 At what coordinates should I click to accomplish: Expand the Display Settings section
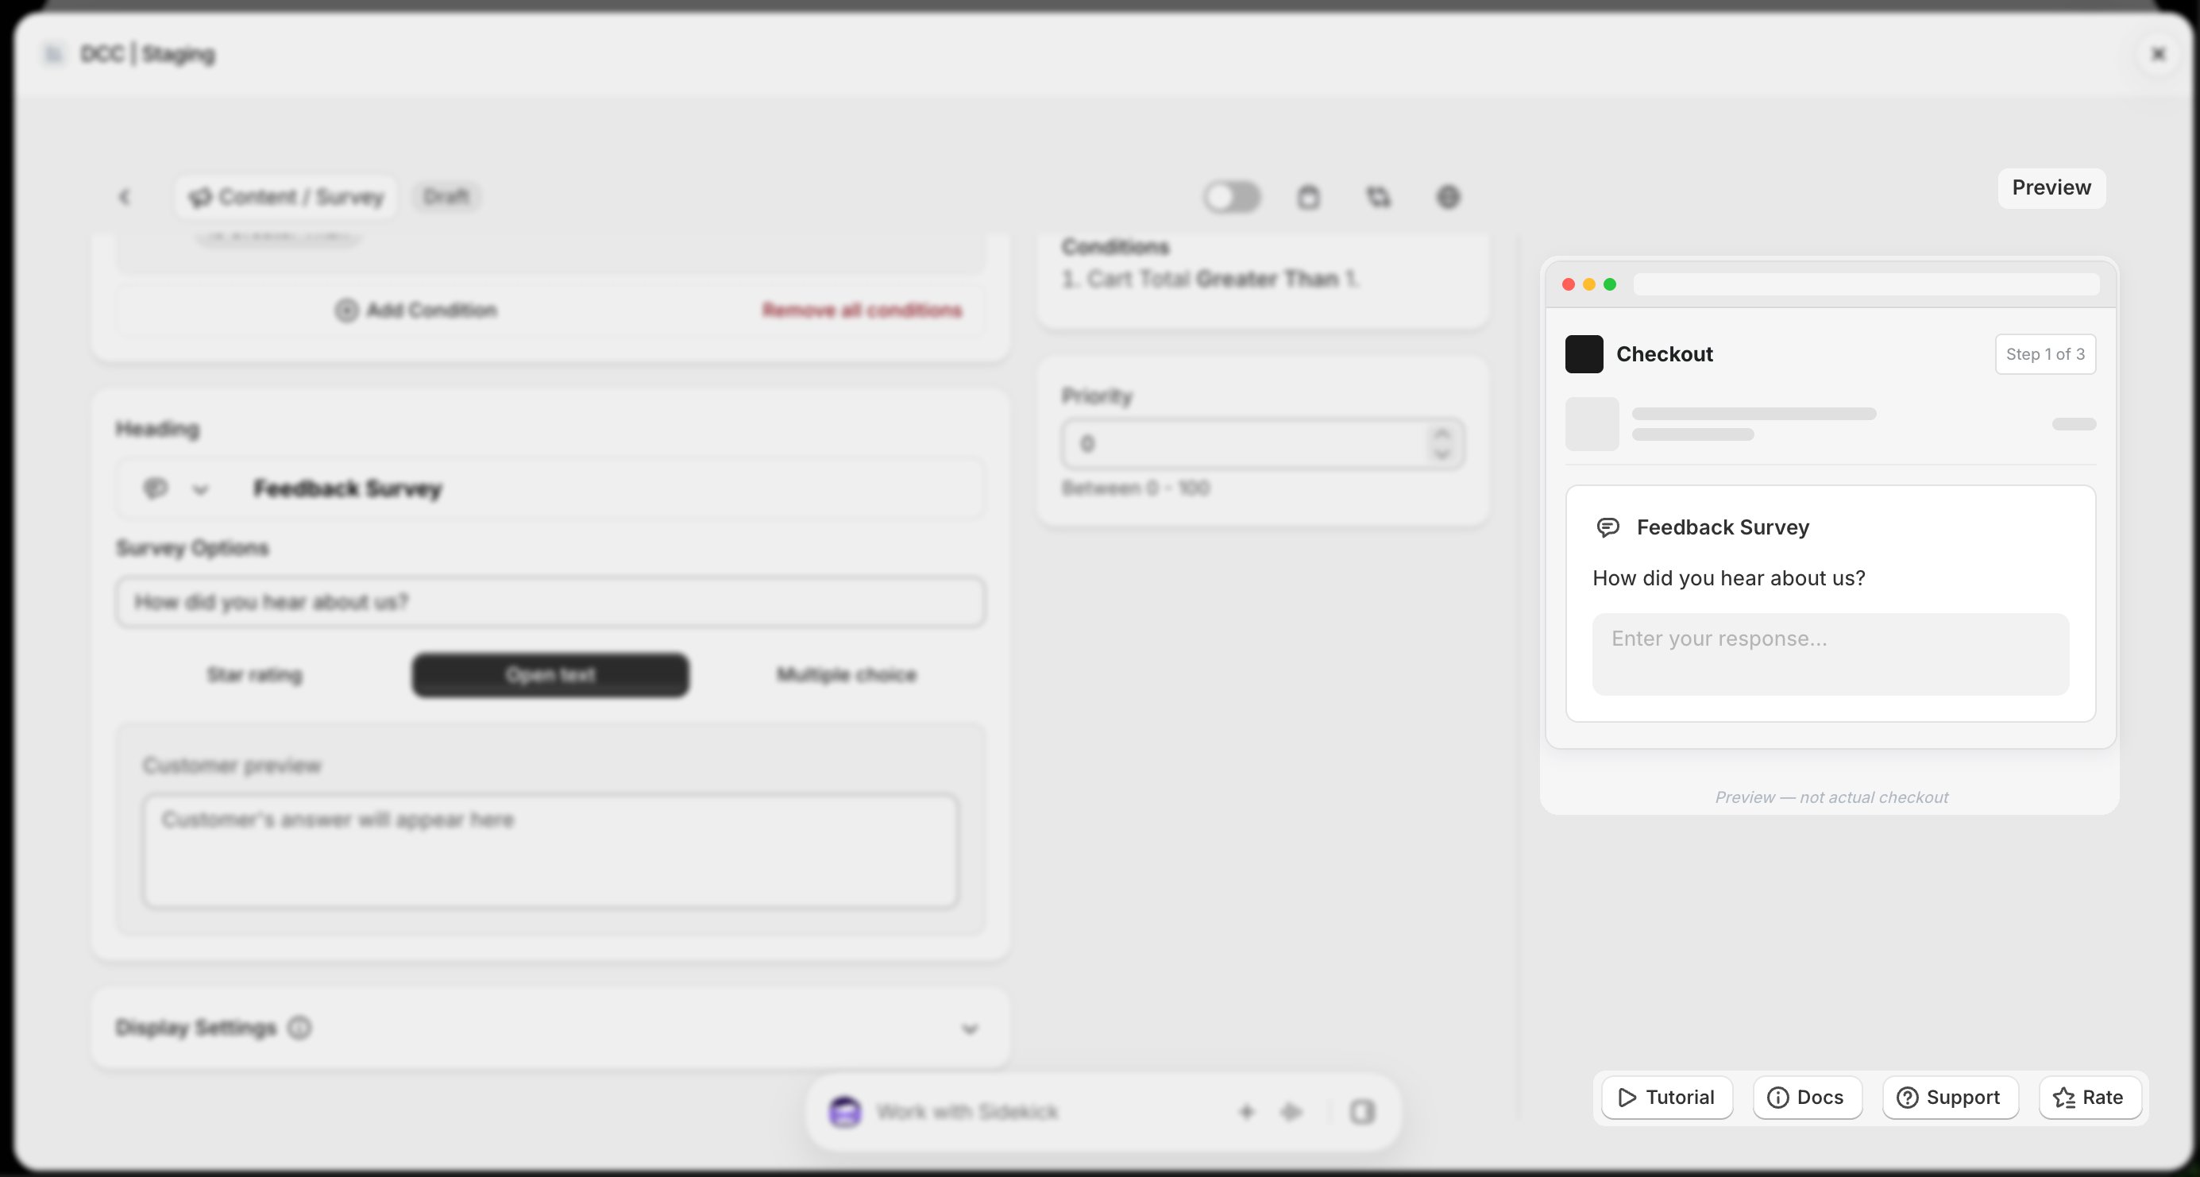[969, 1028]
